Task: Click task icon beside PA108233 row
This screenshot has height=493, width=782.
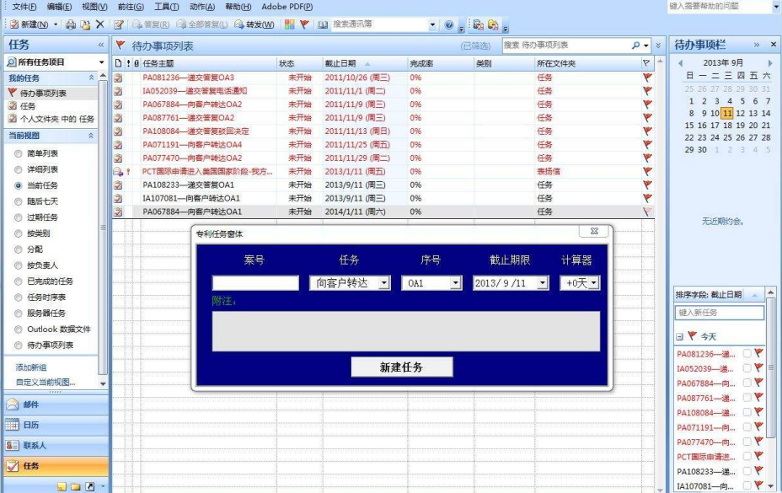Action: 118,185
